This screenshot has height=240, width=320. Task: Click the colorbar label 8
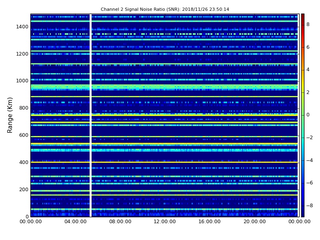click(x=308, y=24)
